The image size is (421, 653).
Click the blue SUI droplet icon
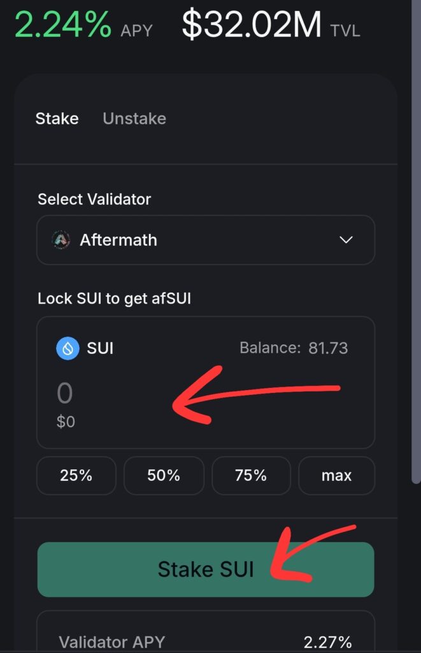coord(68,348)
